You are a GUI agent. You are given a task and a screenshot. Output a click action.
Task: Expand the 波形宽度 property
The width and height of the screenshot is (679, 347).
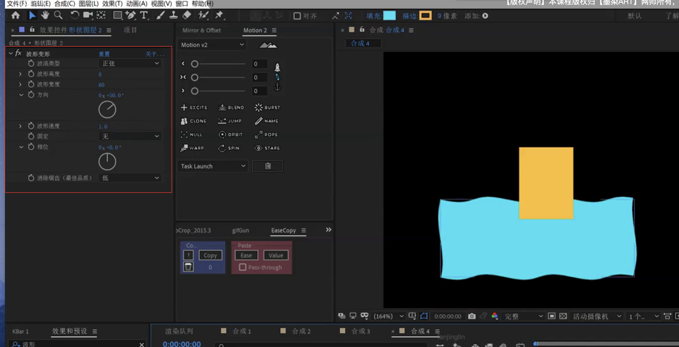(20, 84)
